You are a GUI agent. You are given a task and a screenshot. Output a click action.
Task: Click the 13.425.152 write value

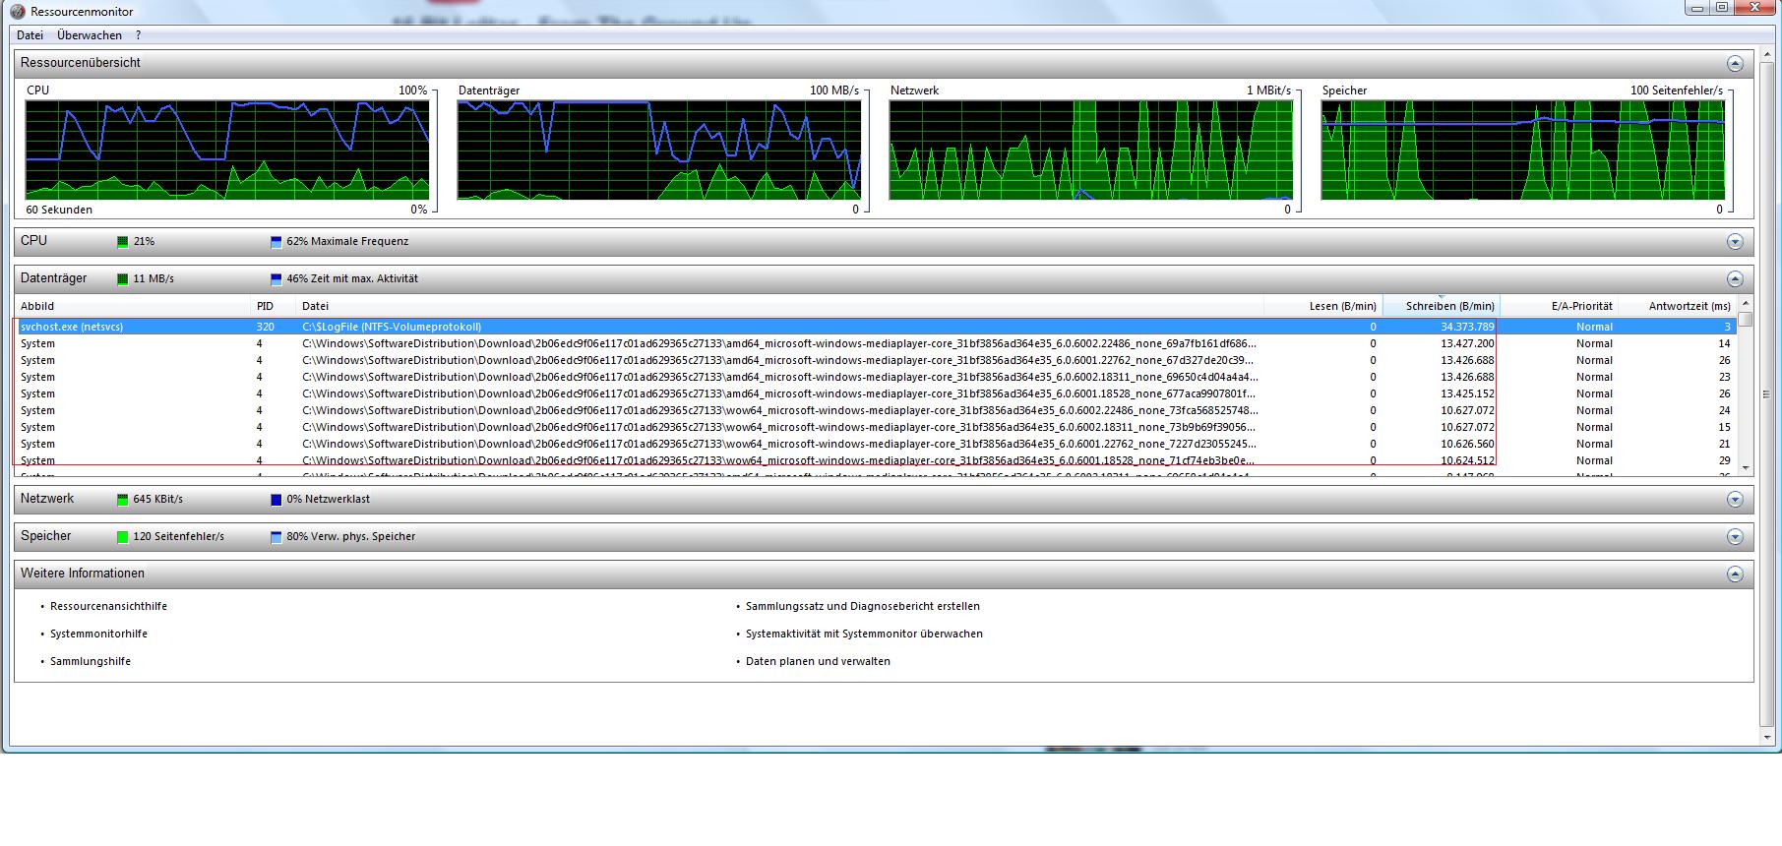pyautogui.click(x=1467, y=393)
